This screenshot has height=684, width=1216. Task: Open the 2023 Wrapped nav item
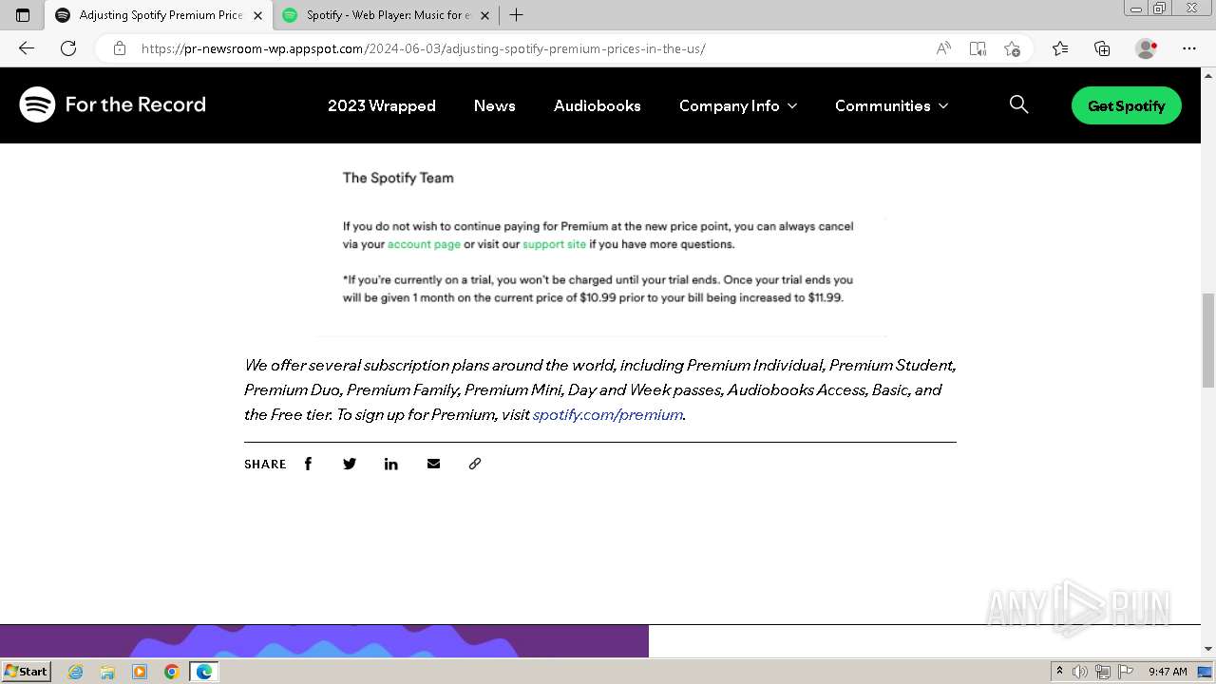pyautogui.click(x=382, y=105)
